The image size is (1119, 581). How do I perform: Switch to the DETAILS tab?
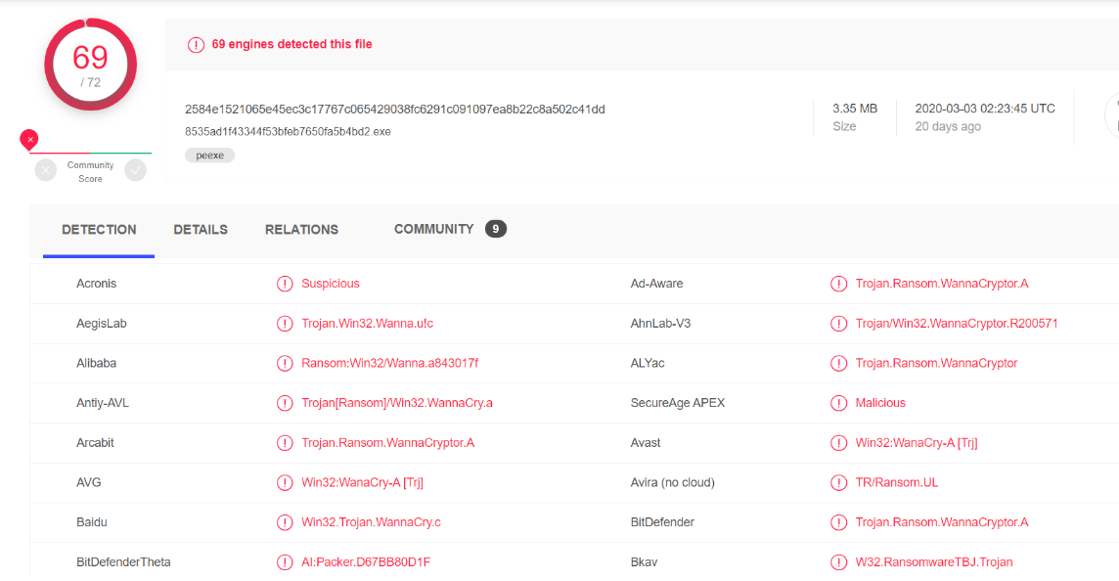[x=201, y=230]
